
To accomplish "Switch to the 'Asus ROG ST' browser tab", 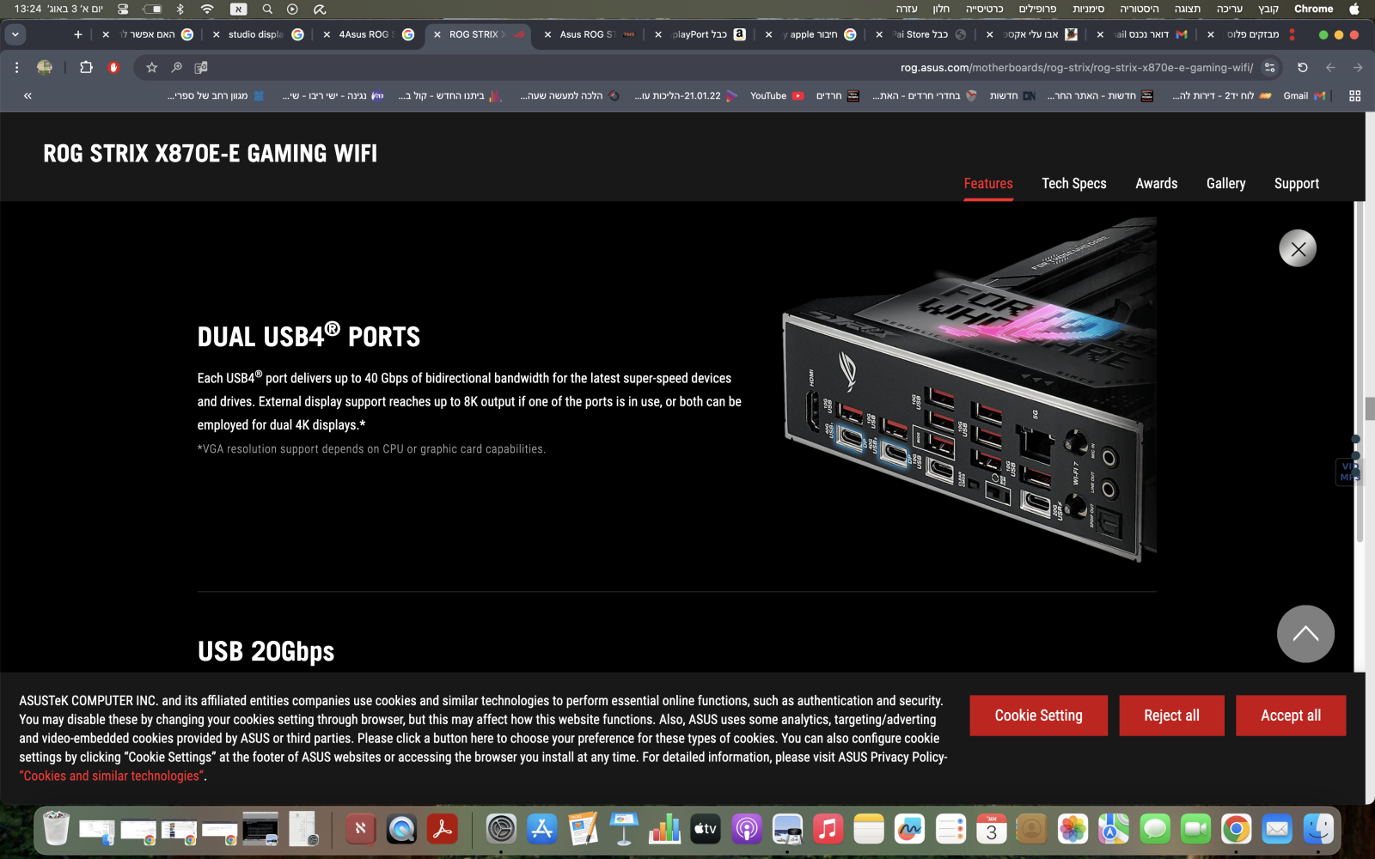I will coord(588,34).
